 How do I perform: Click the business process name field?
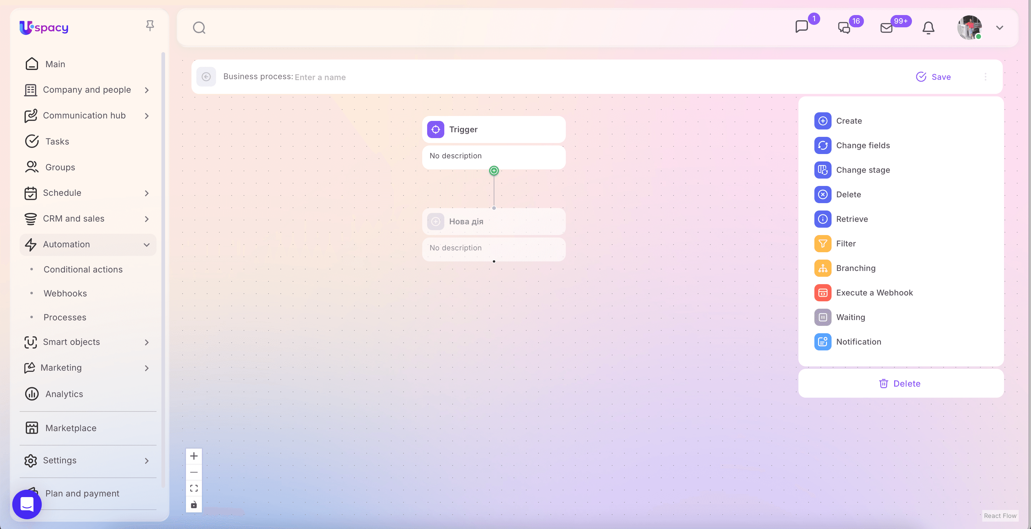click(320, 77)
